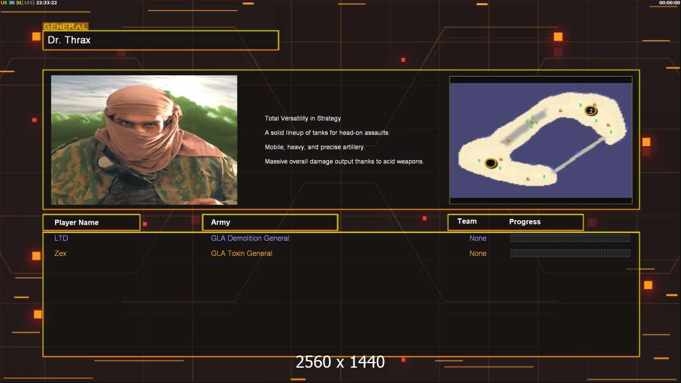Click the Dr. Thrax portrait image
The height and width of the screenshot is (383, 681).
[x=144, y=140]
